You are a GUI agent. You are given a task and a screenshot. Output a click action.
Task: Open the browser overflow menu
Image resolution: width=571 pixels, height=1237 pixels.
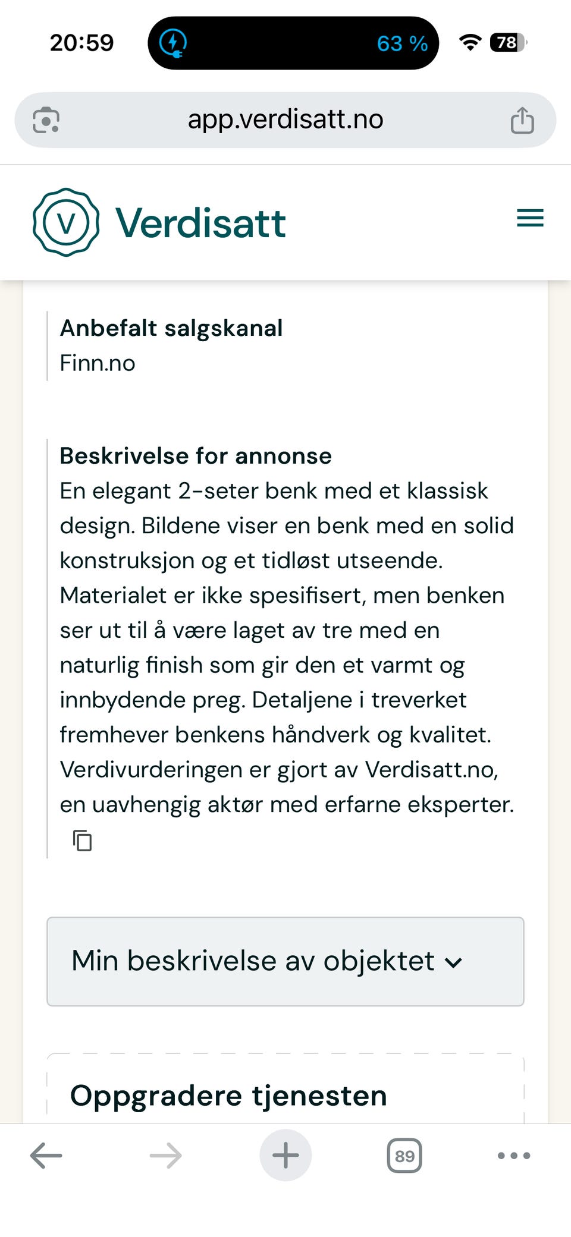[x=513, y=1155]
